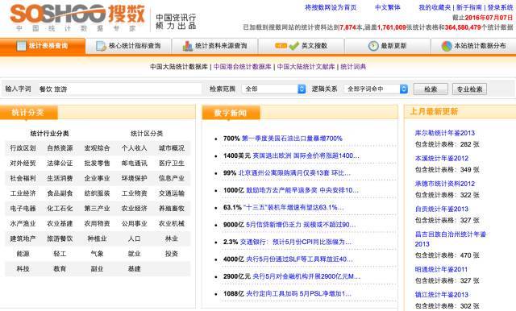Open the 交通运输 category
The height and width of the screenshot is (311, 516).
click(172, 193)
